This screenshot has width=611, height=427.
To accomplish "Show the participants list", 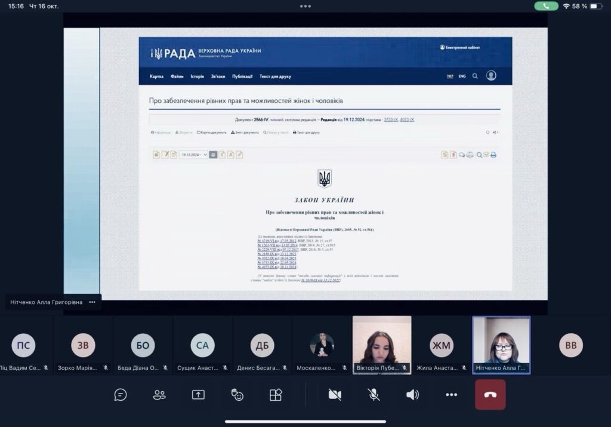I will [159, 395].
